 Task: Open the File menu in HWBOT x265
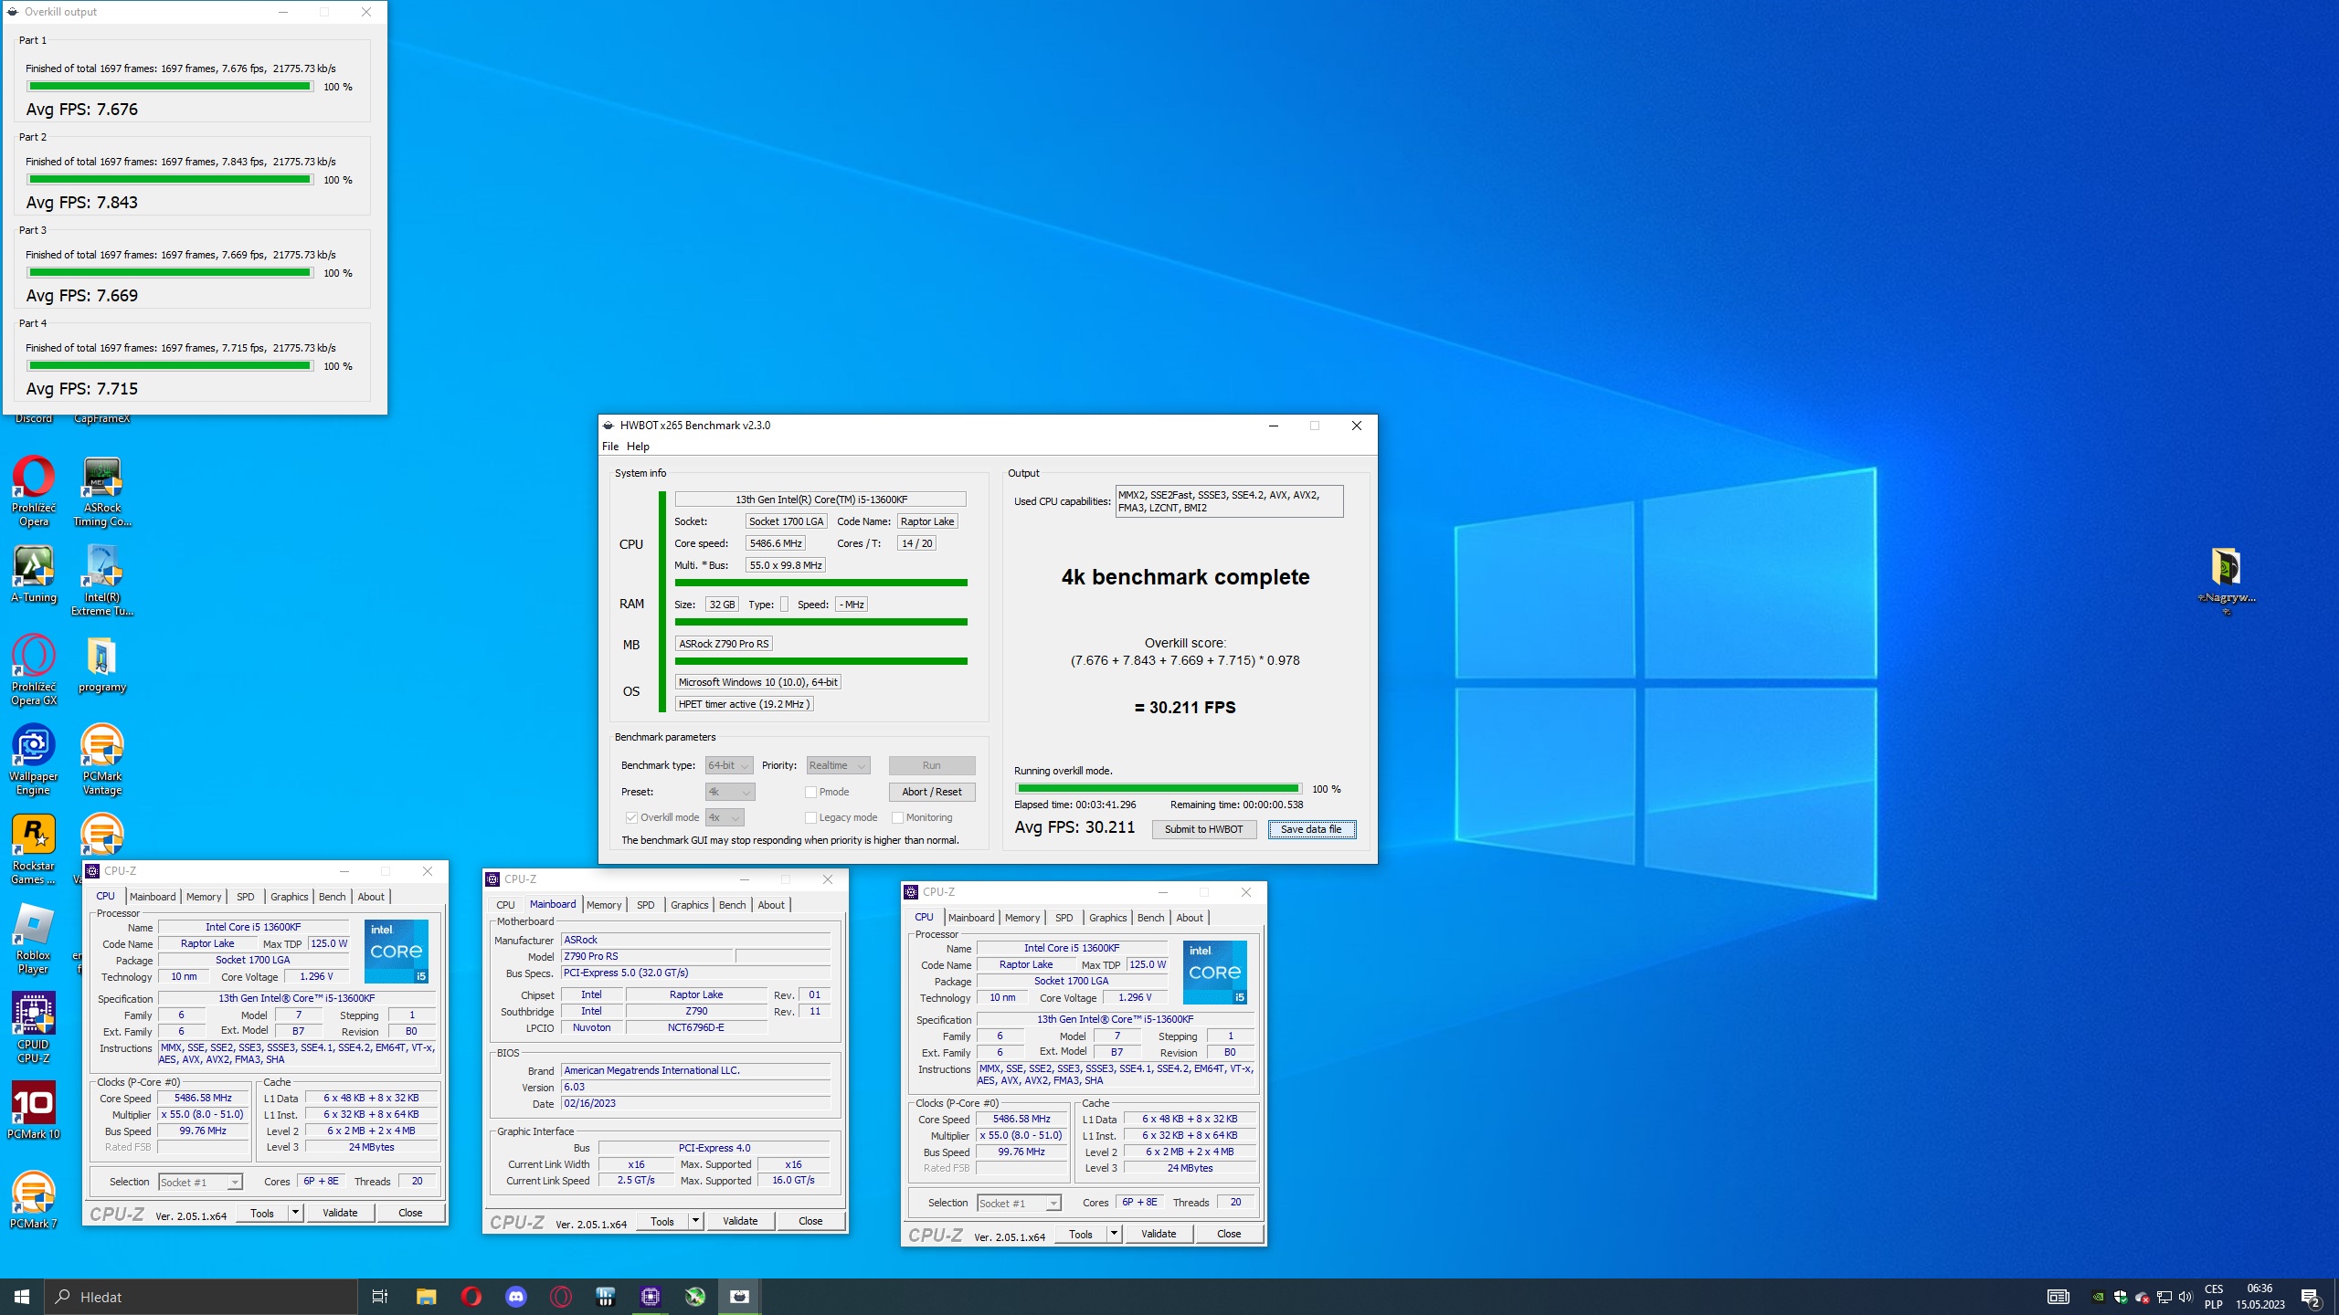(x=610, y=447)
